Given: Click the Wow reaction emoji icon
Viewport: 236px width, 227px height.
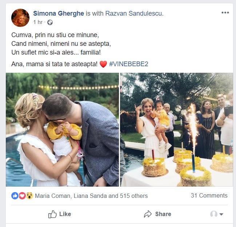Looking at the screenshot, I should [29, 196].
